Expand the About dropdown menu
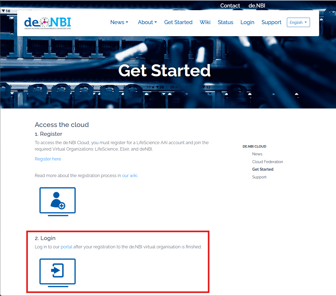 tap(147, 22)
